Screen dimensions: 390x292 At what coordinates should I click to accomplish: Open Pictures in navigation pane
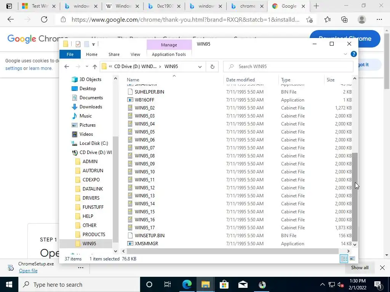coord(83,125)
